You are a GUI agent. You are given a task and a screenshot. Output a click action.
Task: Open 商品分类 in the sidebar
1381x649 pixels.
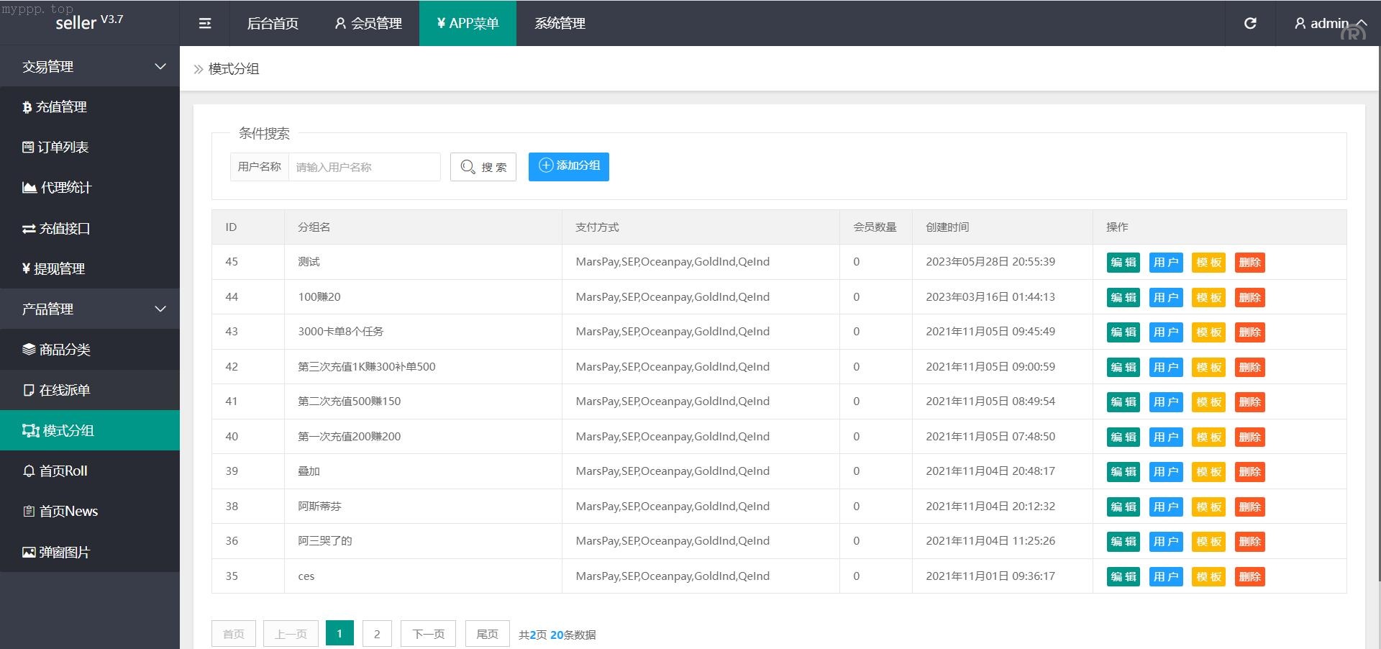click(56, 350)
